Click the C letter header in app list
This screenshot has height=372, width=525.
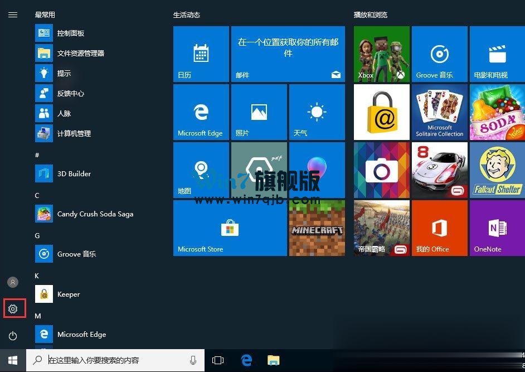point(37,195)
